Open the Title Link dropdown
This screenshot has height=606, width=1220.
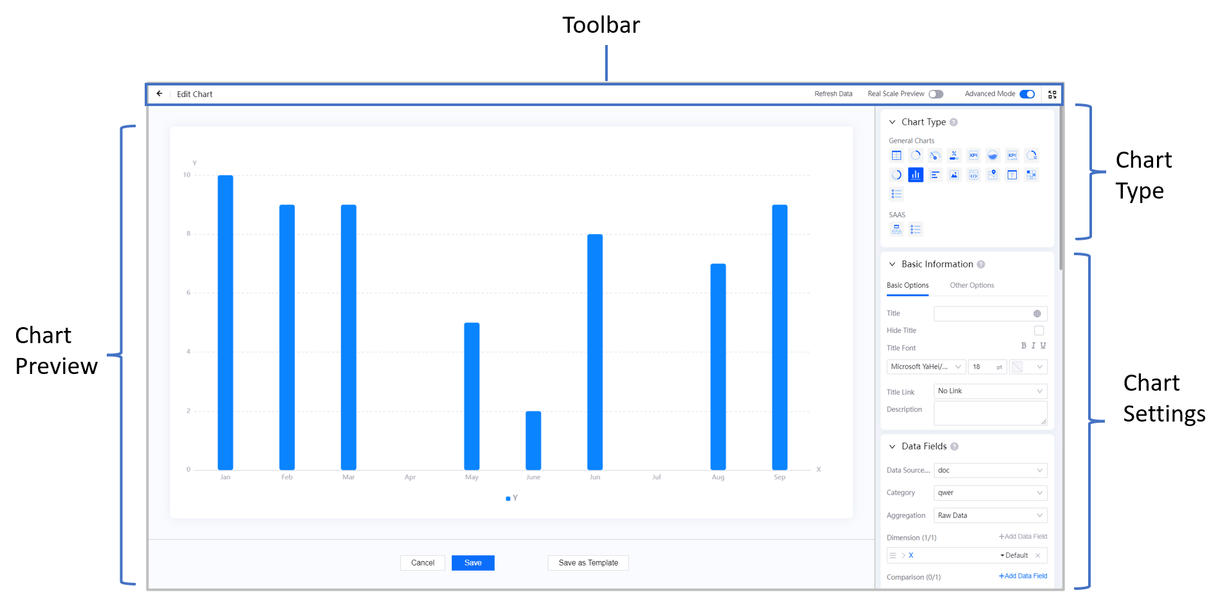(990, 391)
